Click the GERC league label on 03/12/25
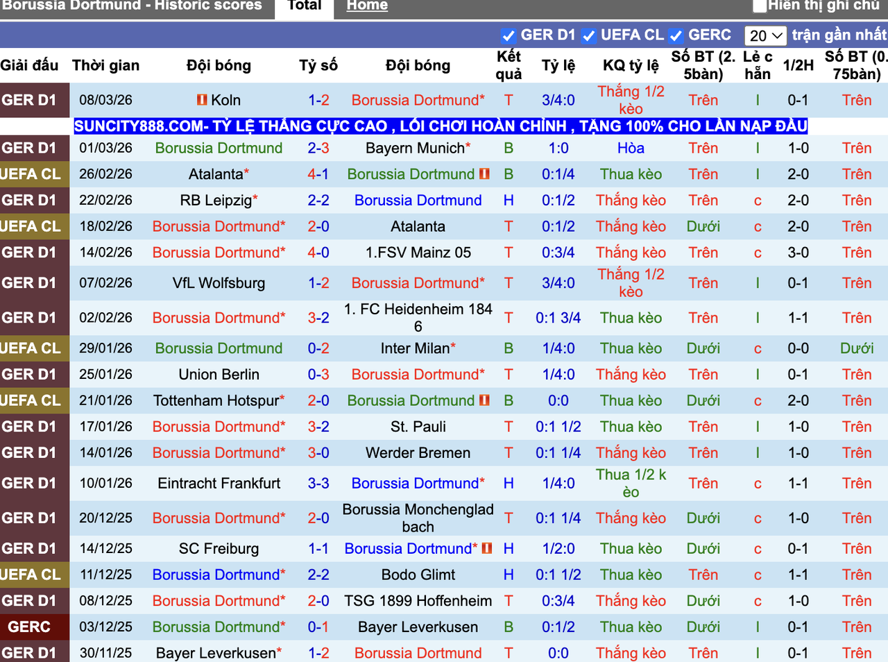The image size is (888, 662). point(29,627)
